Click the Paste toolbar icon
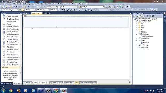166x93 pixels. coord(25,7)
